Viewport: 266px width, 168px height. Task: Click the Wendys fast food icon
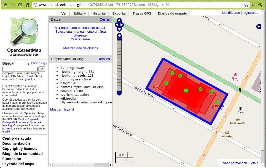[227, 133]
